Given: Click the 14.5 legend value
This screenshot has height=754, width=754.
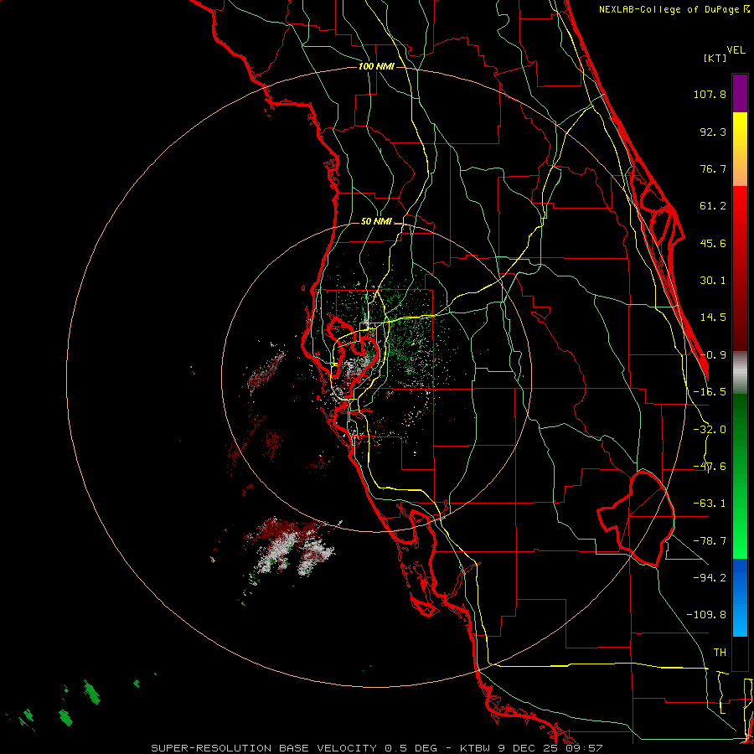Looking at the screenshot, I should (713, 318).
